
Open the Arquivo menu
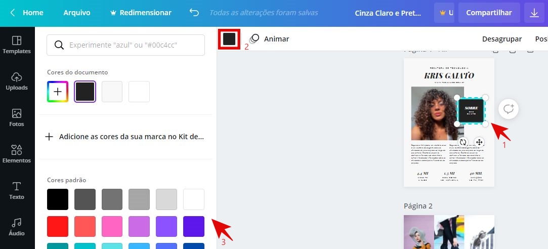77,13
